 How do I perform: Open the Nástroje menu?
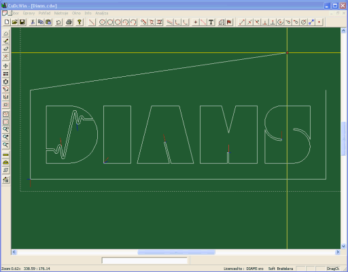coord(61,13)
